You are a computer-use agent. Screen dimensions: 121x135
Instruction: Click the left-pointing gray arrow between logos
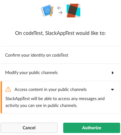coord(59,8)
